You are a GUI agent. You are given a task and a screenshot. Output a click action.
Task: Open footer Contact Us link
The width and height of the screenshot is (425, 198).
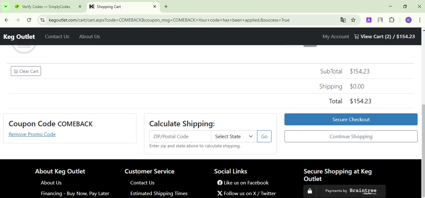[142, 183]
